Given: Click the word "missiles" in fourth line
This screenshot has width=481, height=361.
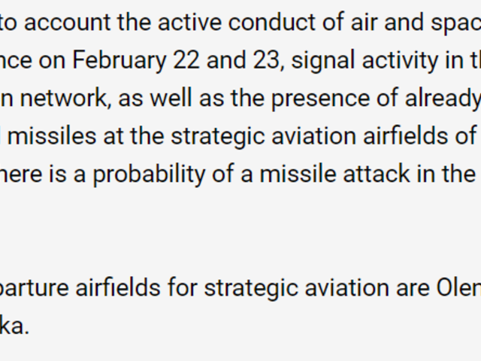Looking at the screenshot, I should coord(52,136).
